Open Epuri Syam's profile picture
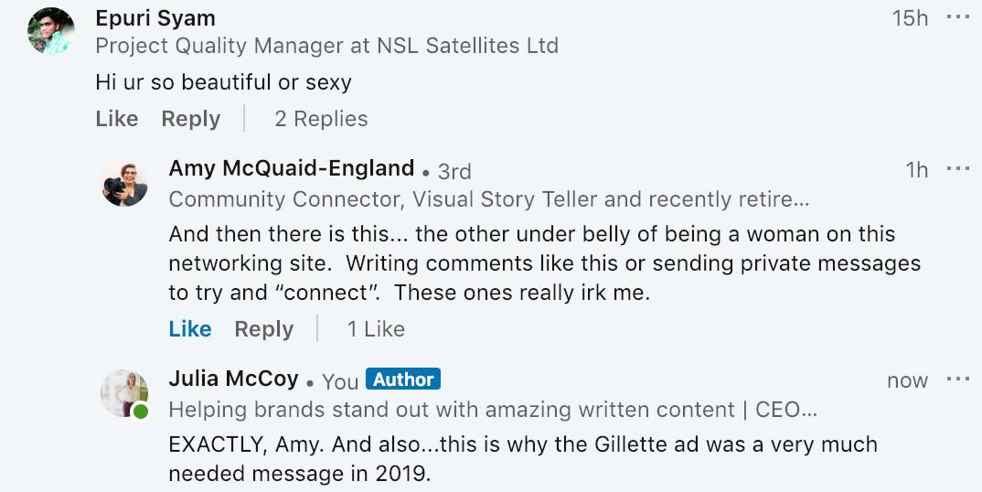The image size is (982, 492). tap(51, 31)
